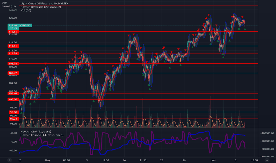The width and height of the screenshot is (276, 163).
Task: Click the May label on the time axis
Action: click(x=47, y=160)
